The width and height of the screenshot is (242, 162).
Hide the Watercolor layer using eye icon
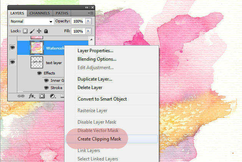click(12, 48)
